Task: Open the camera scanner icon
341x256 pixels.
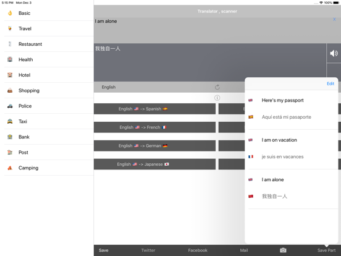Action: pyautogui.click(x=283, y=250)
